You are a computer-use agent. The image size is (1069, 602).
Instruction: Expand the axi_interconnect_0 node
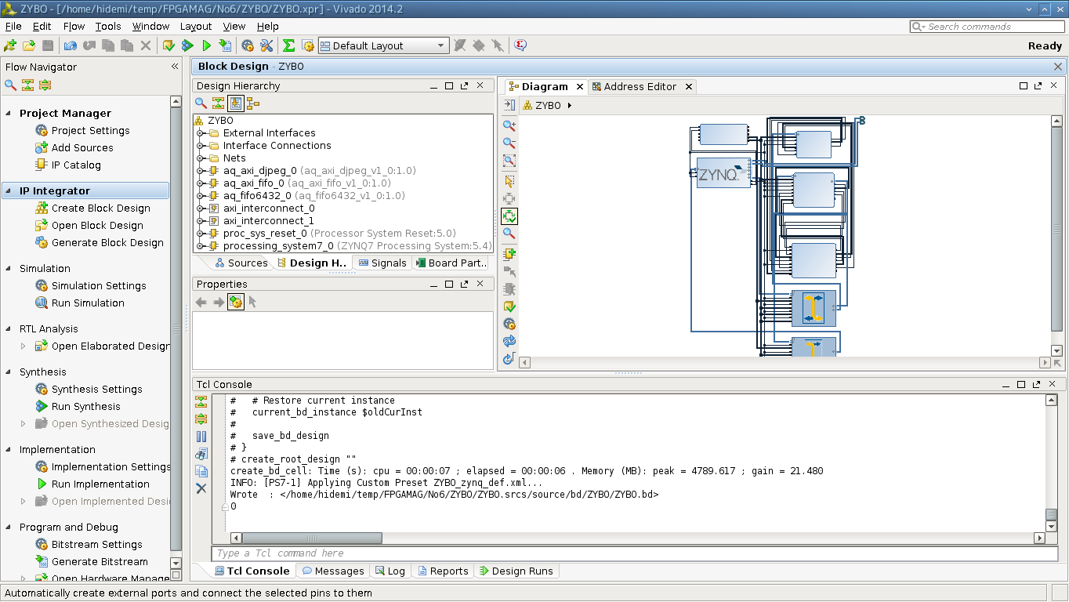tap(201, 209)
